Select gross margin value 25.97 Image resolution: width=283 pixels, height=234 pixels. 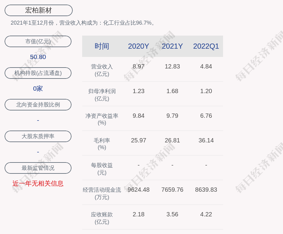pyautogui.click(x=138, y=140)
